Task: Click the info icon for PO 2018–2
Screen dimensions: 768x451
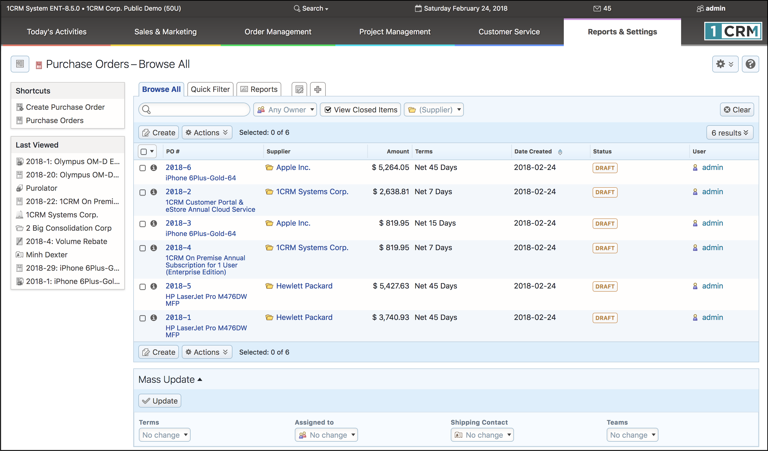Action: pyautogui.click(x=154, y=192)
